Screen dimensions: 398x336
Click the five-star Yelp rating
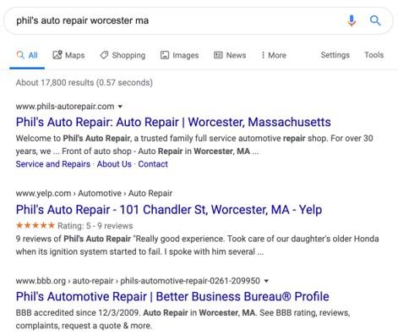pos(35,225)
